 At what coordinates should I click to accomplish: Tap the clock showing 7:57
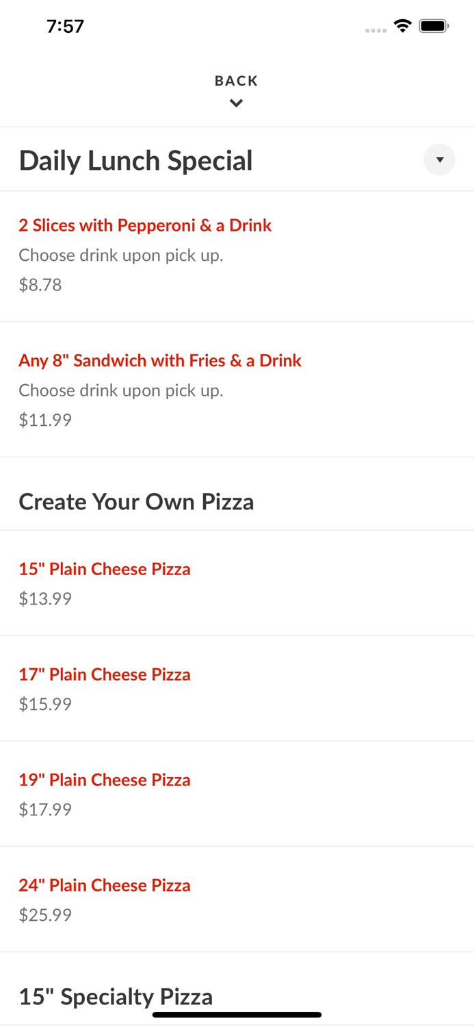click(66, 25)
